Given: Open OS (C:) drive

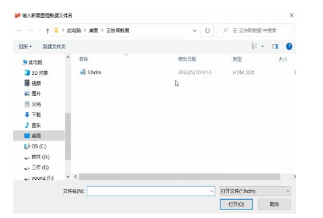Looking at the screenshot, I should point(35,146).
